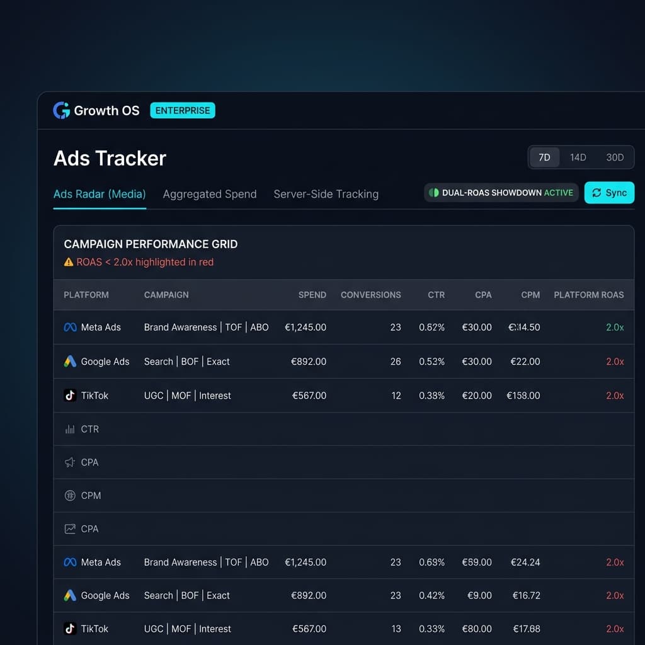Viewport: 645px width, 645px height.
Task: Click the €24.24 CPM cell
Action: 525,562
